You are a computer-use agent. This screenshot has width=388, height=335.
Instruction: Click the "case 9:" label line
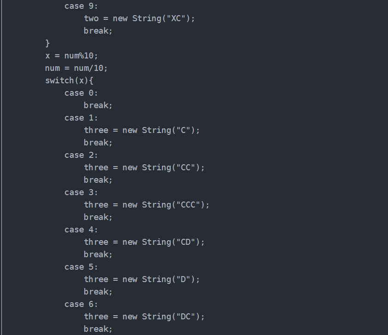click(81, 6)
